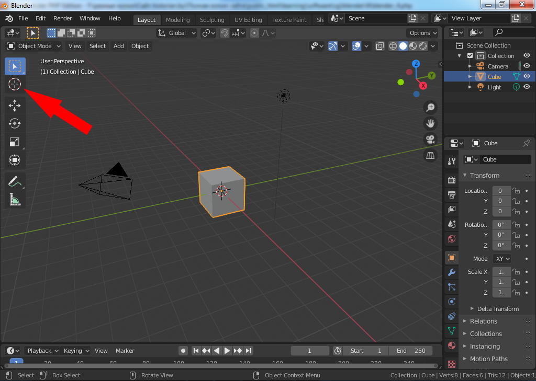This screenshot has width=536, height=381.
Task: Hide the Cube in outliner
Action: pyautogui.click(x=527, y=76)
